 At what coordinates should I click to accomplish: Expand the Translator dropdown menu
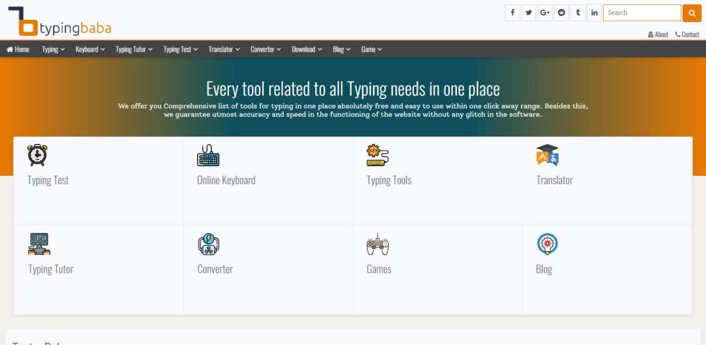224,49
